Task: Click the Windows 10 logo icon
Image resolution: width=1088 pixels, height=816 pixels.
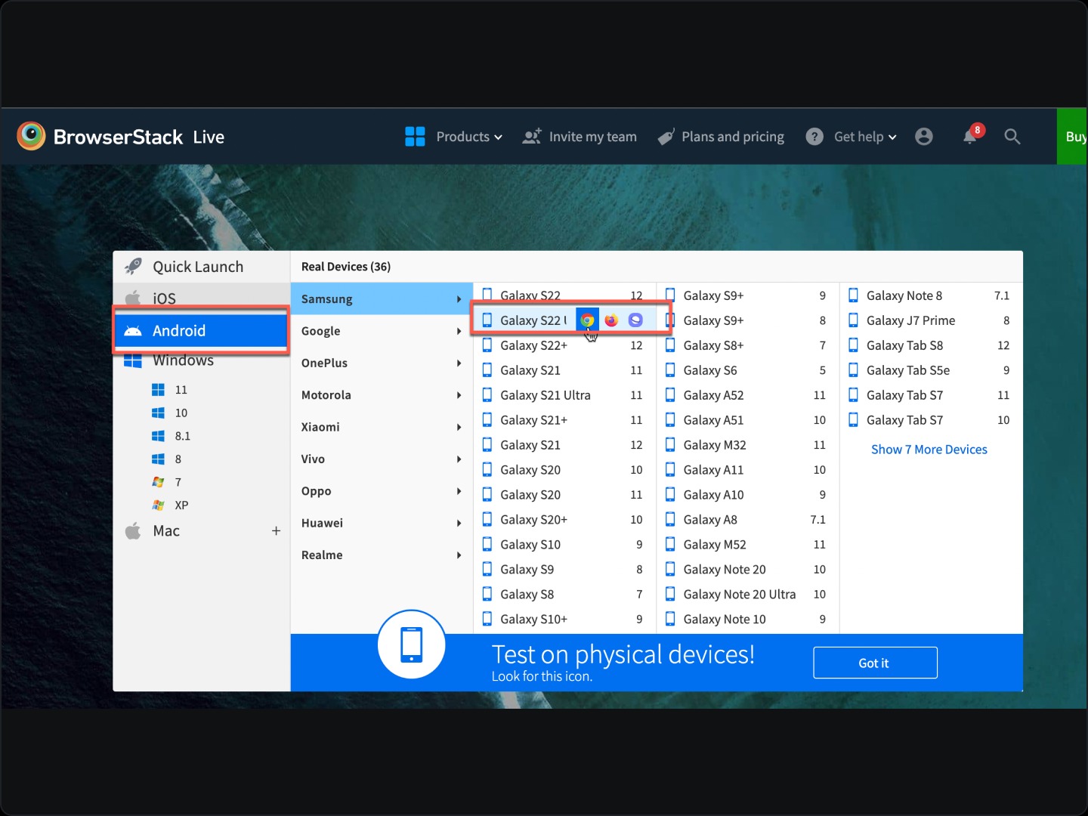Action: [158, 413]
